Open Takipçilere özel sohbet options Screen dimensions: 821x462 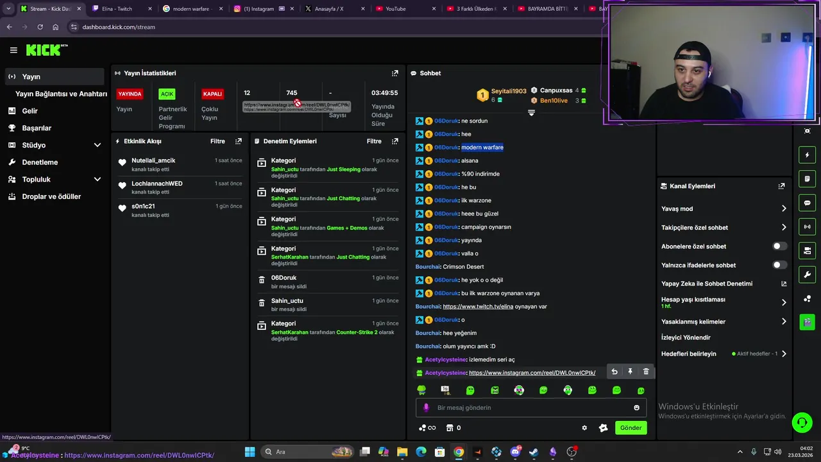click(724, 227)
